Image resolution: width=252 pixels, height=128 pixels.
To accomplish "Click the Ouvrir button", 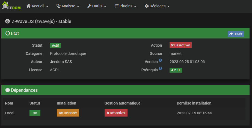I will 236,34.
